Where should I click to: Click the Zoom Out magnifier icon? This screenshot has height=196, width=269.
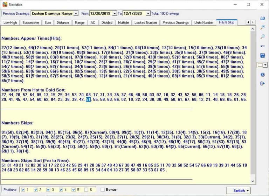pyautogui.click(x=262, y=37)
